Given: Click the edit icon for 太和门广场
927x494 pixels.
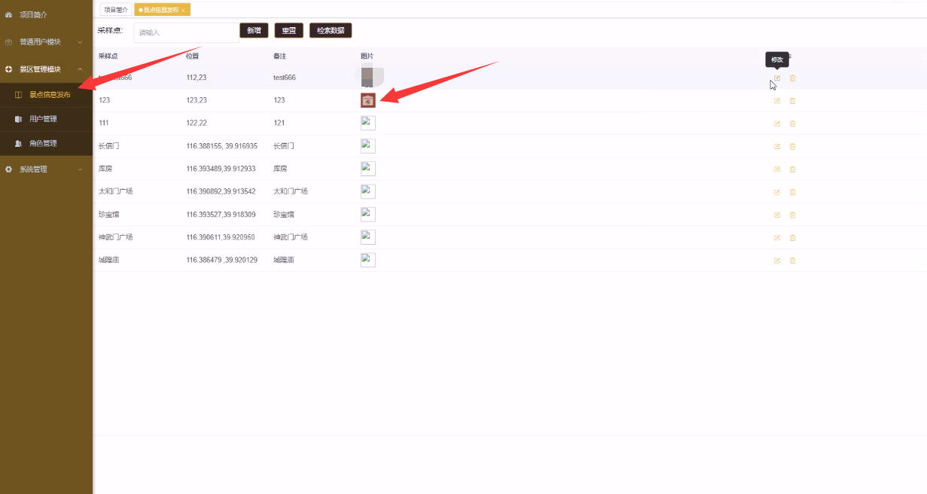Looking at the screenshot, I should (x=777, y=192).
